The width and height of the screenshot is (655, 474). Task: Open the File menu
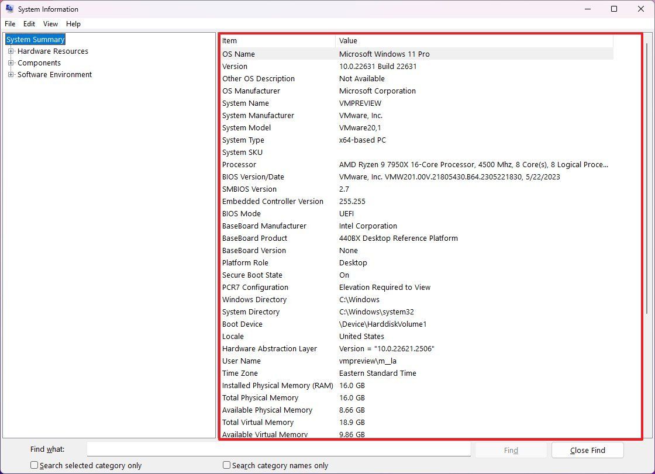coord(9,24)
